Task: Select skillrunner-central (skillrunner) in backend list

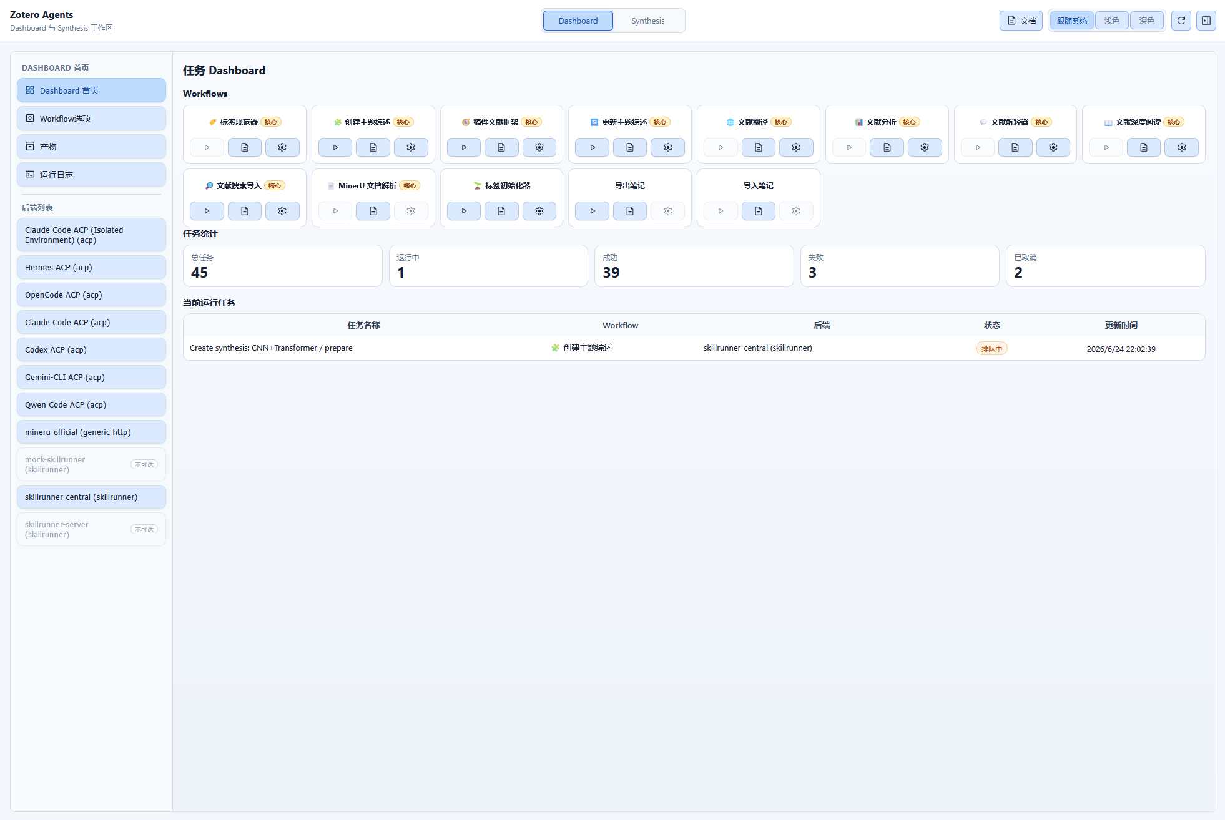Action: (91, 497)
